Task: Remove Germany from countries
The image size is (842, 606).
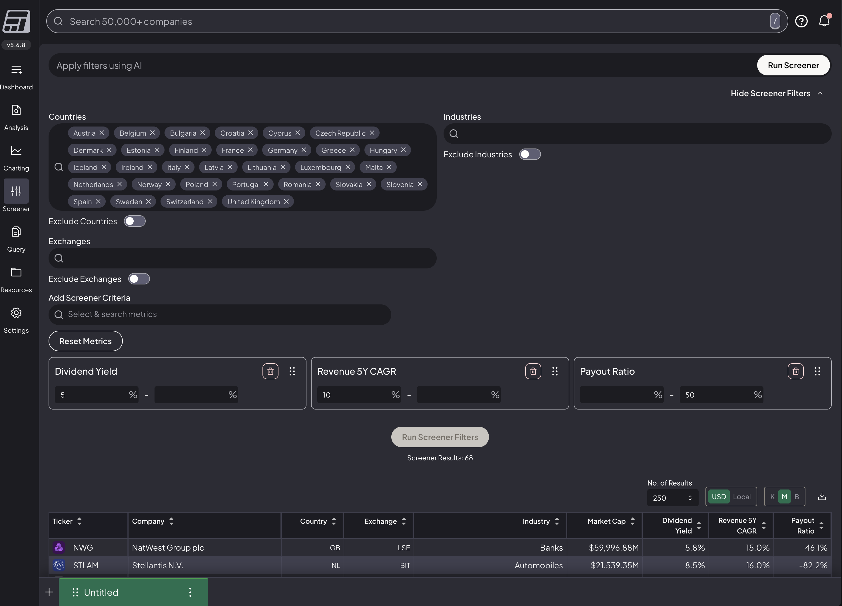Action: 304,150
